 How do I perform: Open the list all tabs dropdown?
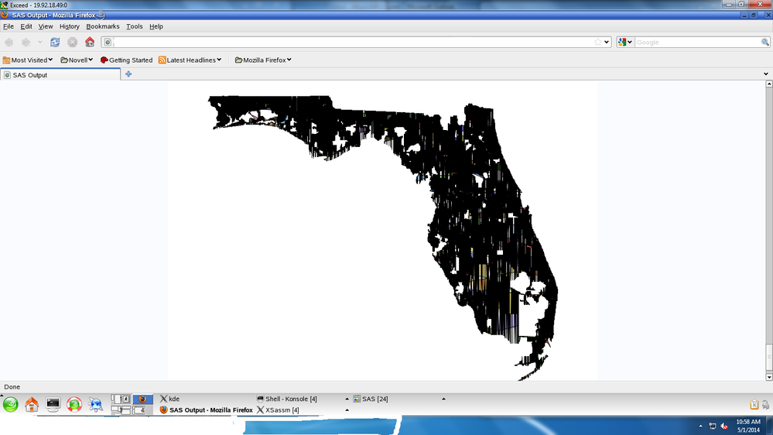click(x=765, y=74)
